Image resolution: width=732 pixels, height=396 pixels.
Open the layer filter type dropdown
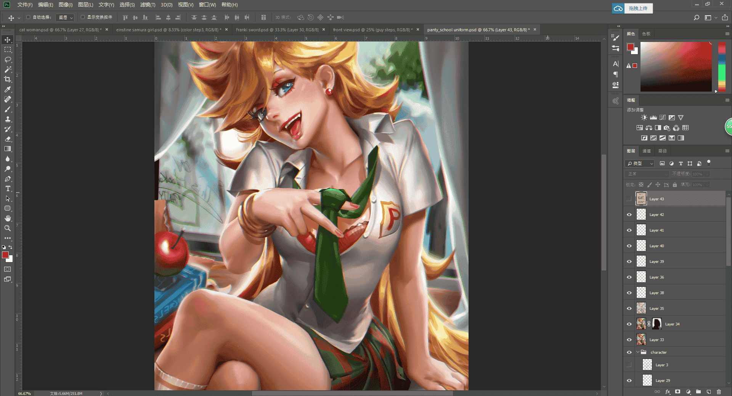point(640,163)
